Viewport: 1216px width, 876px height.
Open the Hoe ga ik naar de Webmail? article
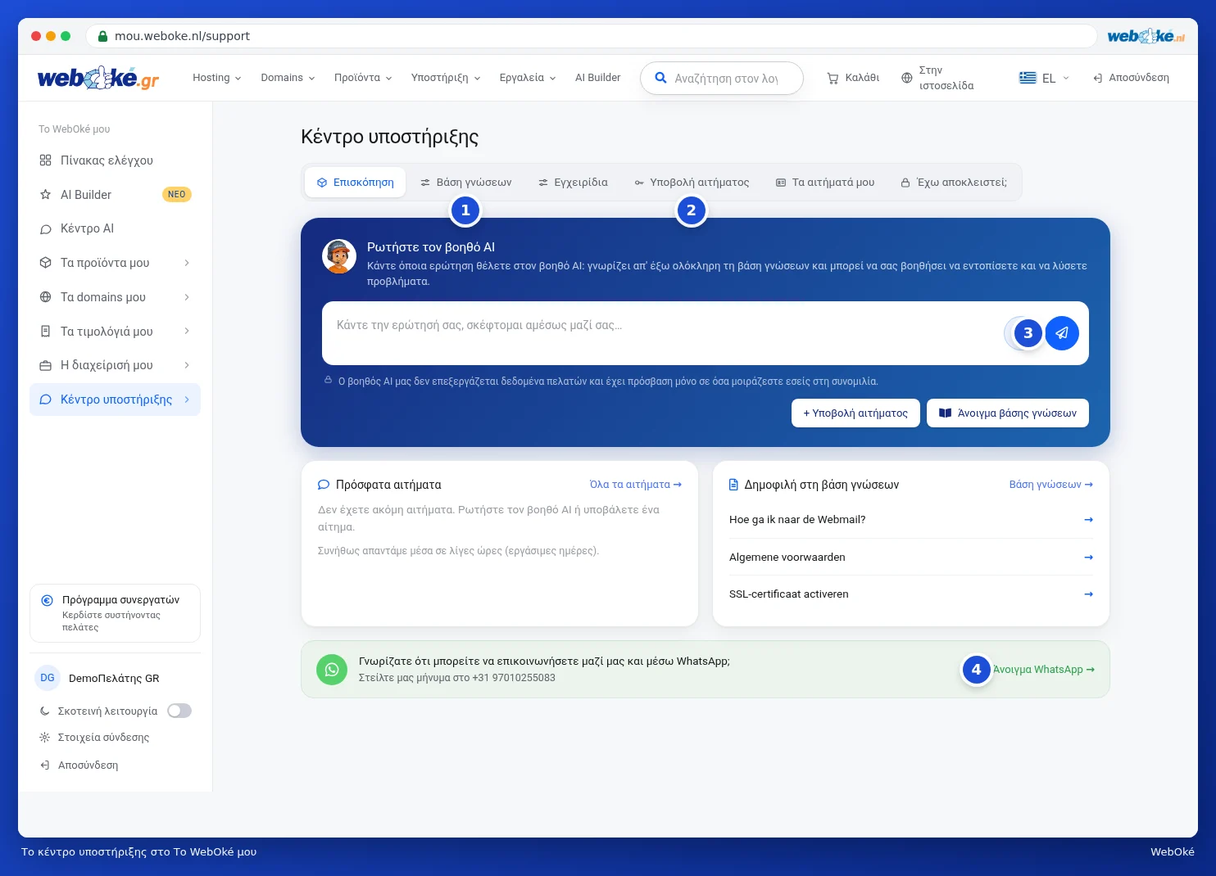(x=911, y=520)
